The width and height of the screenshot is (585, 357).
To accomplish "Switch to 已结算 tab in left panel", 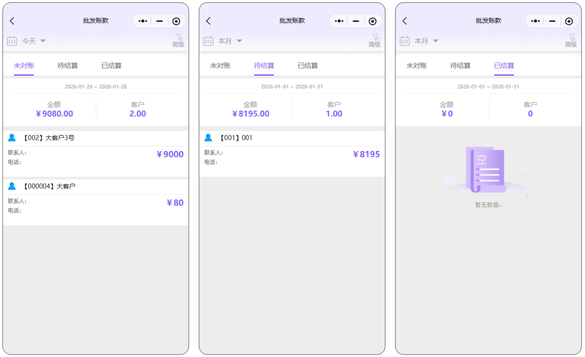I will (111, 66).
